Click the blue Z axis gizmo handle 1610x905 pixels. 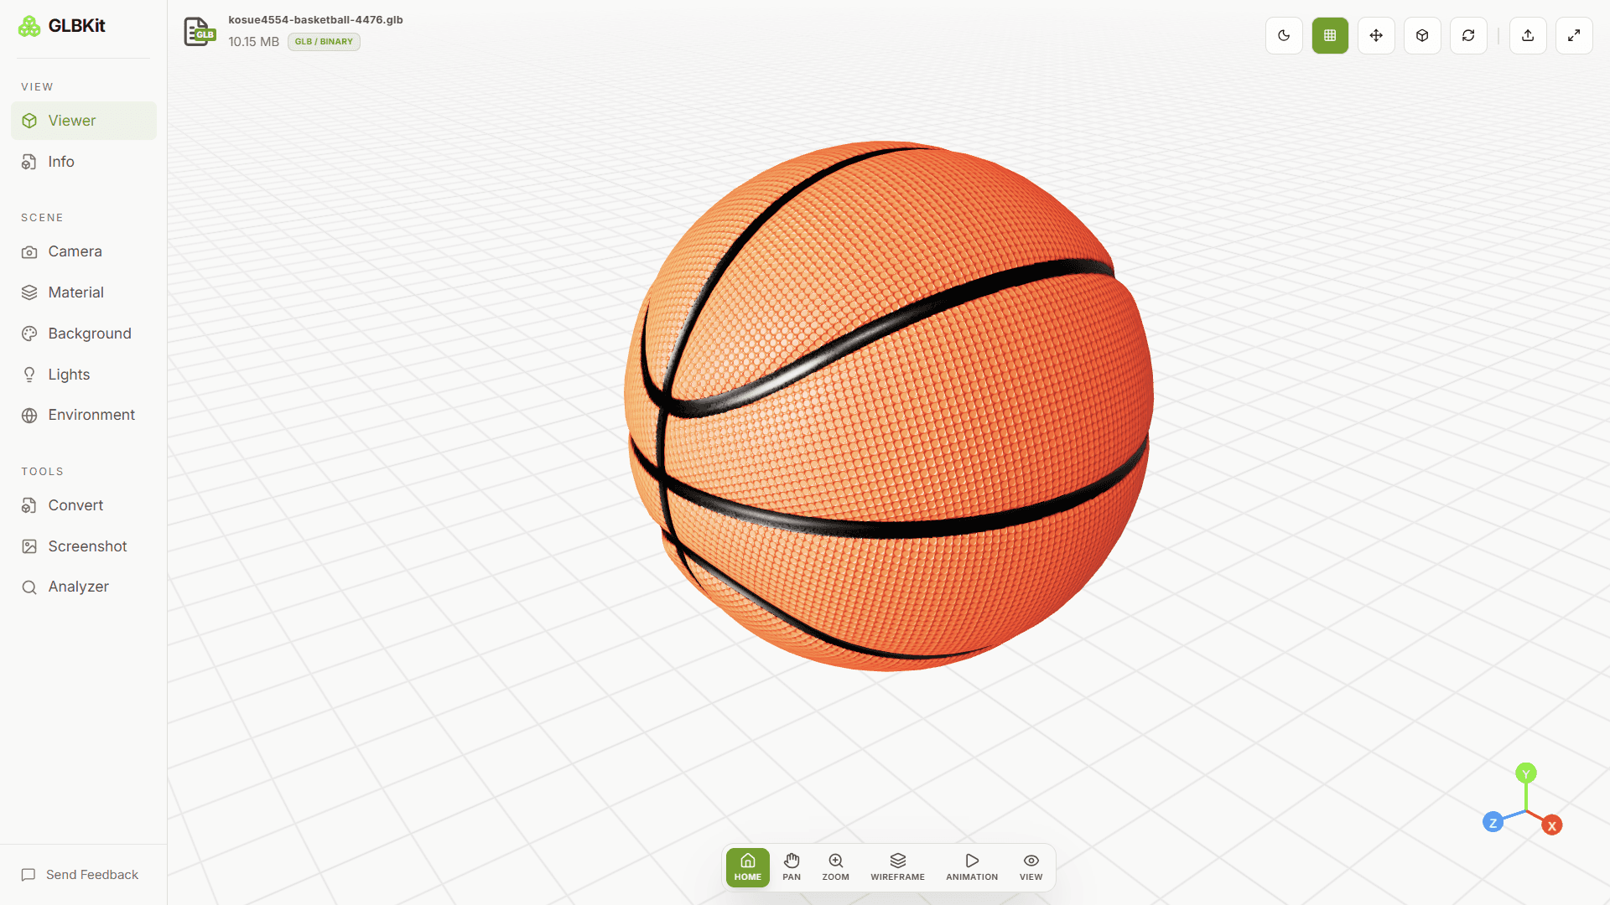click(x=1493, y=823)
